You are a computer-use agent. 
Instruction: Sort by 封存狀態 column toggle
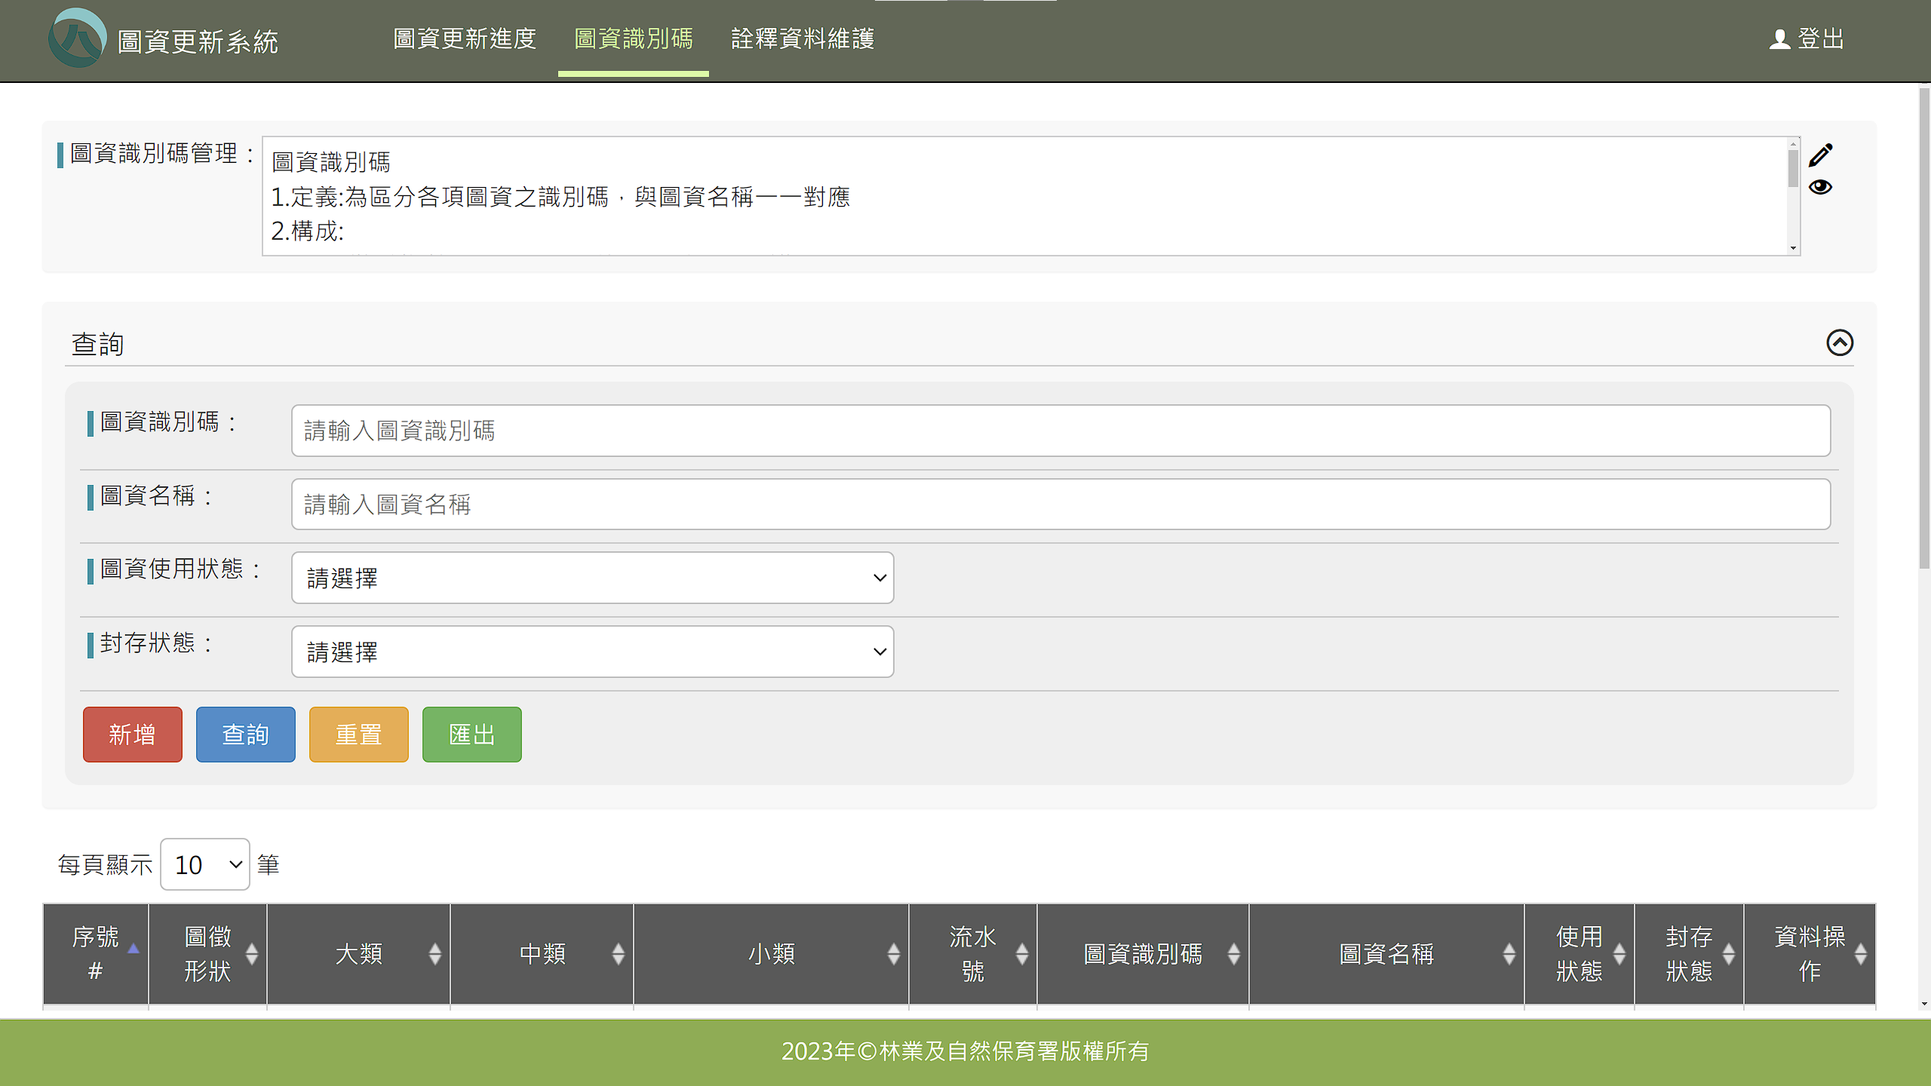(1728, 953)
